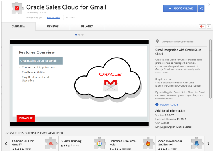214x152 pixels.
Task: Click the Oracle Sales Cloud puzzle-piece icon
Action: [17, 8]
